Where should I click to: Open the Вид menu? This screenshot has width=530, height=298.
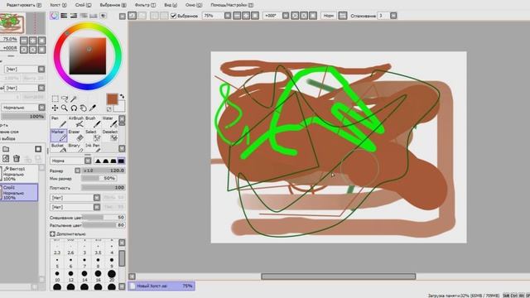pyautogui.click(x=171, y=5)
